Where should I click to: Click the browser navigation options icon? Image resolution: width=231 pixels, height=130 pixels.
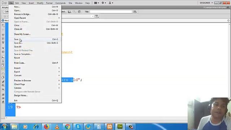pyautogui.click(x=97, y=16)
